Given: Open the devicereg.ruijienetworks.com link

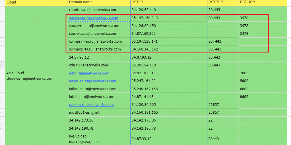Looking at the screenshot, I should pos(94,18).
